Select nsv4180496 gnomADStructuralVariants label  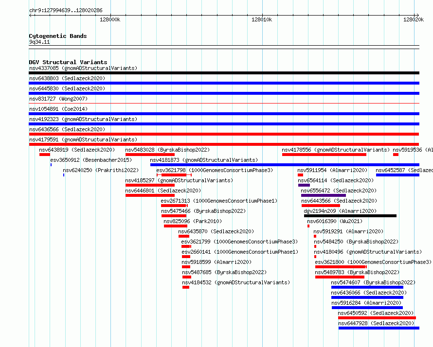tap(368, 252)
